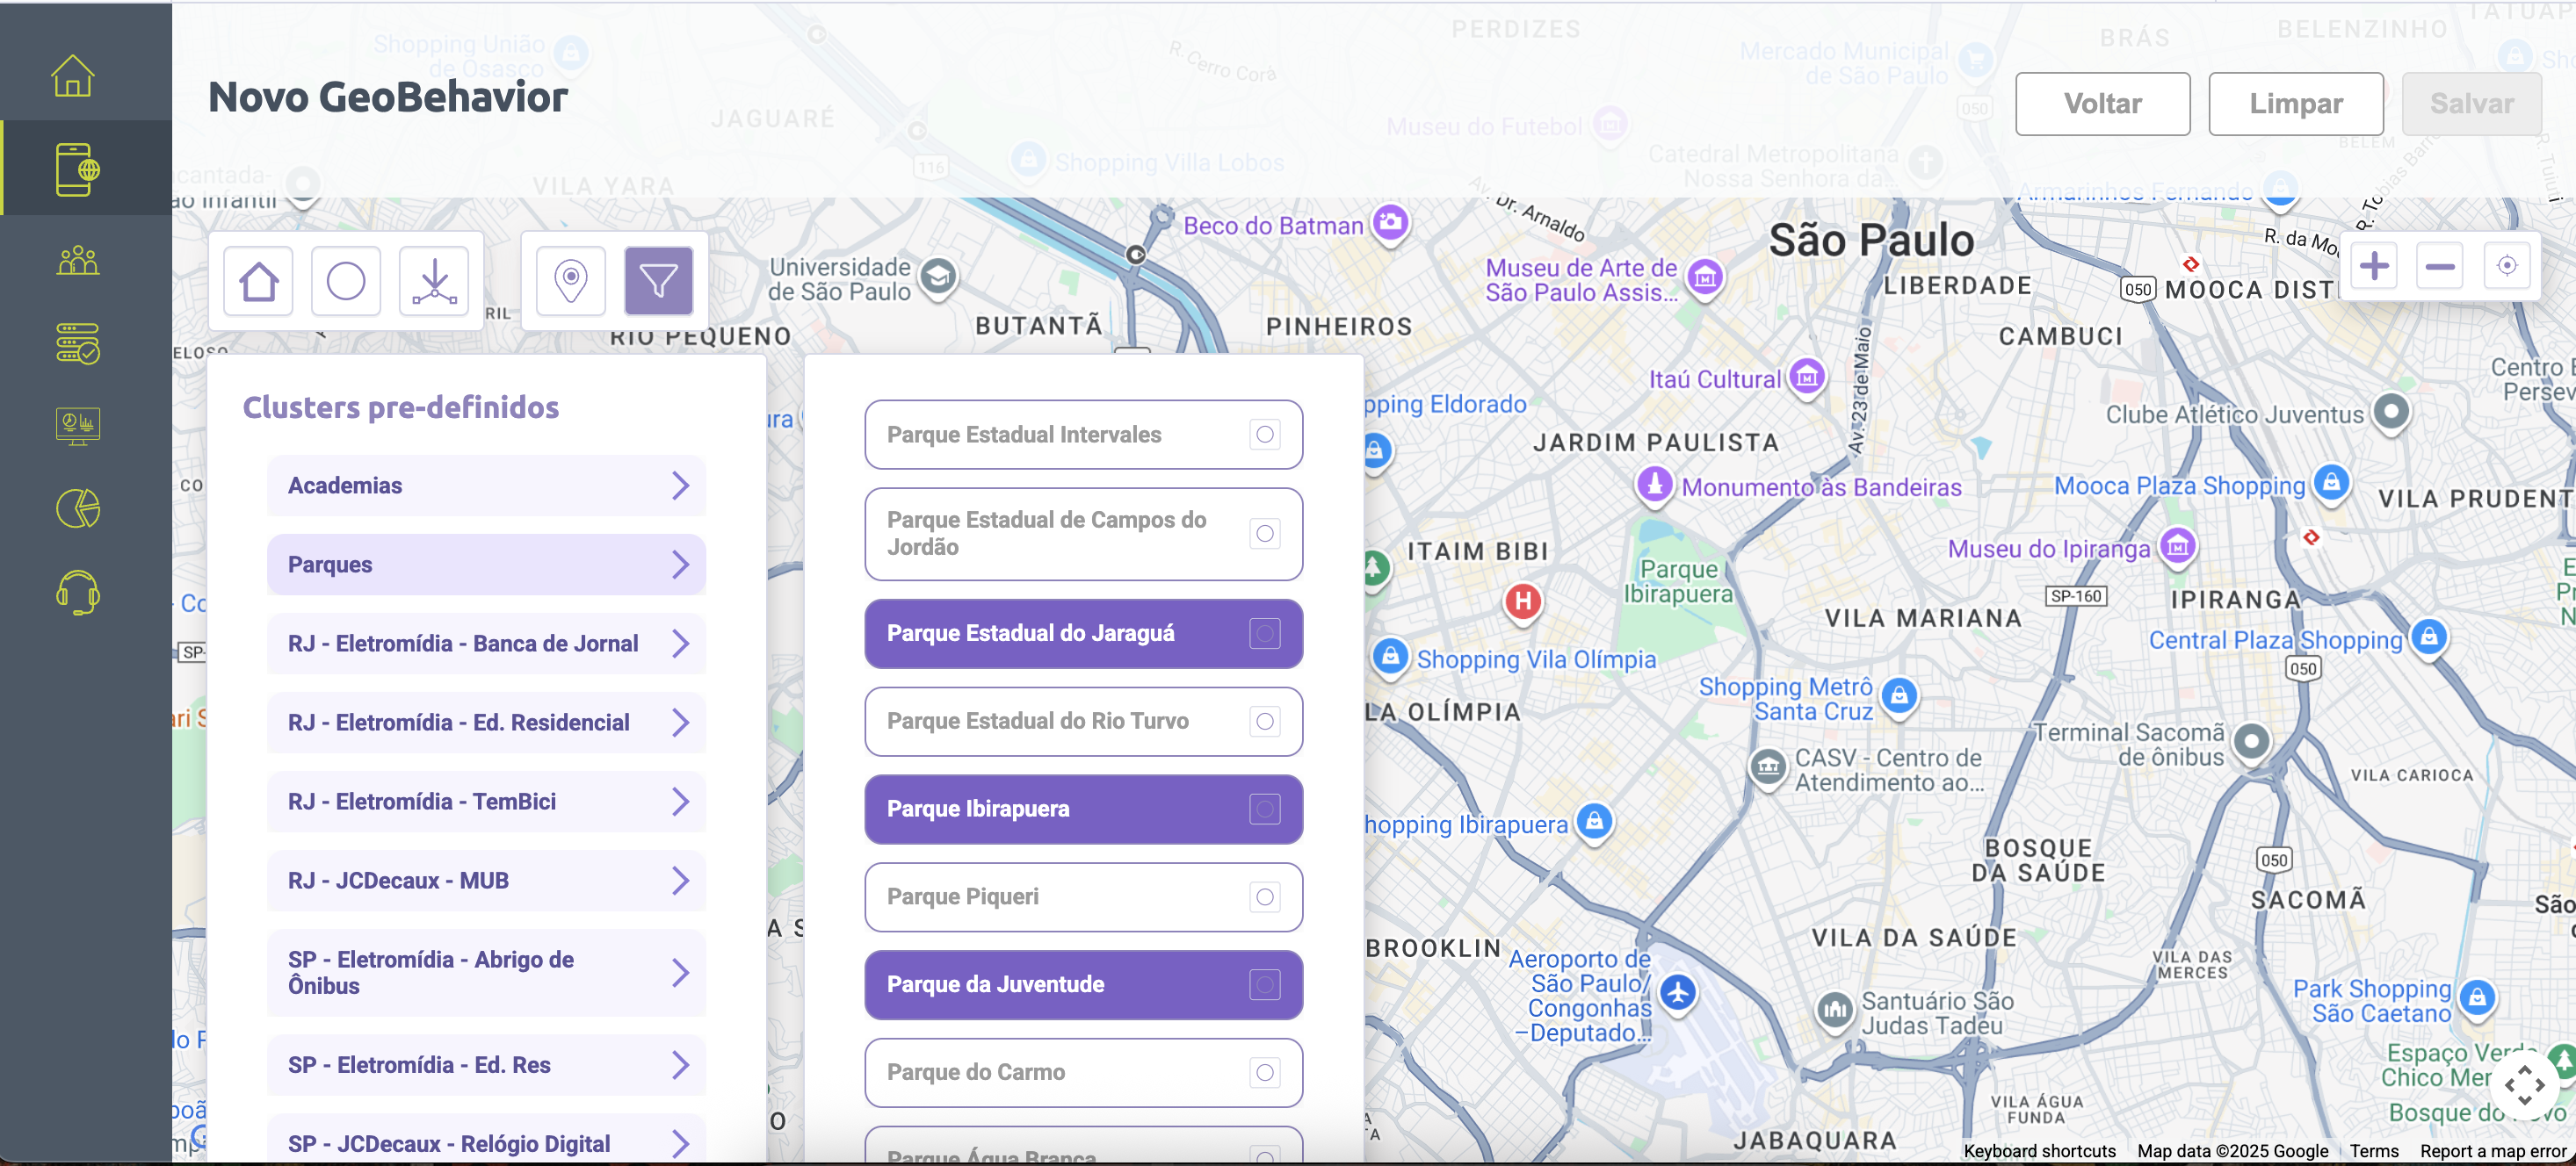Select the circle drawing tool
The image size is (2576, 1166).
(346, 281)
